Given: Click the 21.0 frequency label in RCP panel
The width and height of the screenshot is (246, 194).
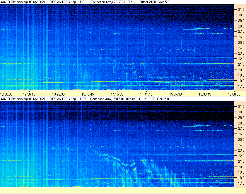Looking at the screenshot, I should [x=241, y=64].
